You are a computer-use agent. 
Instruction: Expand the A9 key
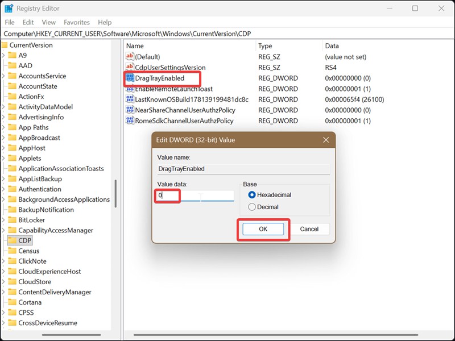3,55
